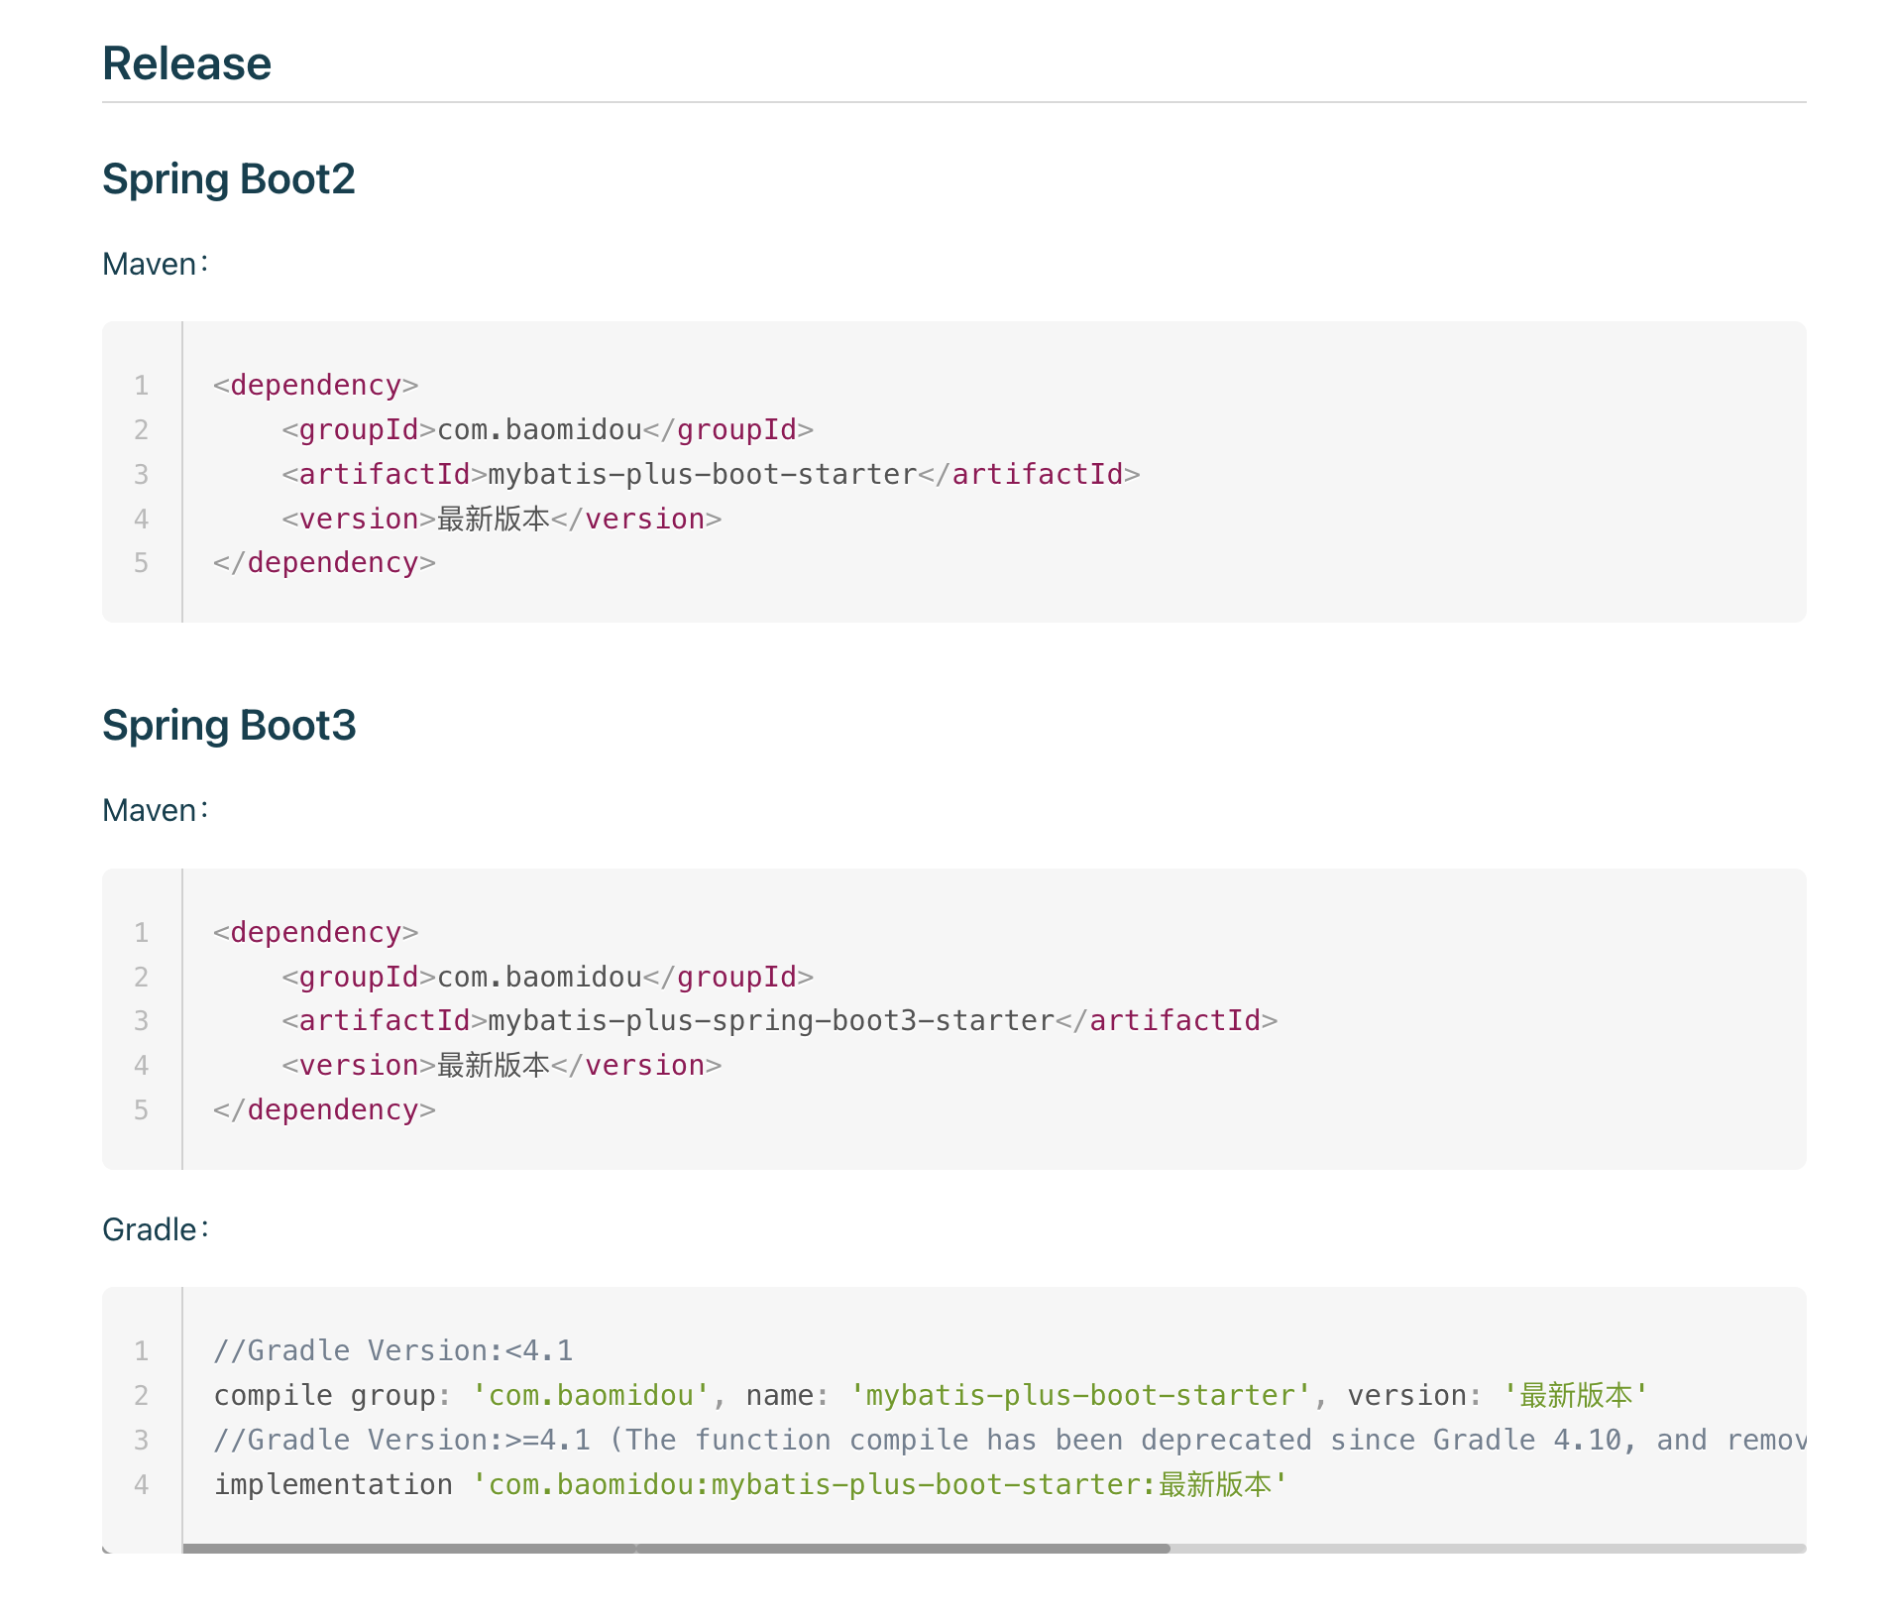Click line number 5 in Spring Boot2 code block
This screenshot has width=1895, height=1624.
[x=142, y=563]
